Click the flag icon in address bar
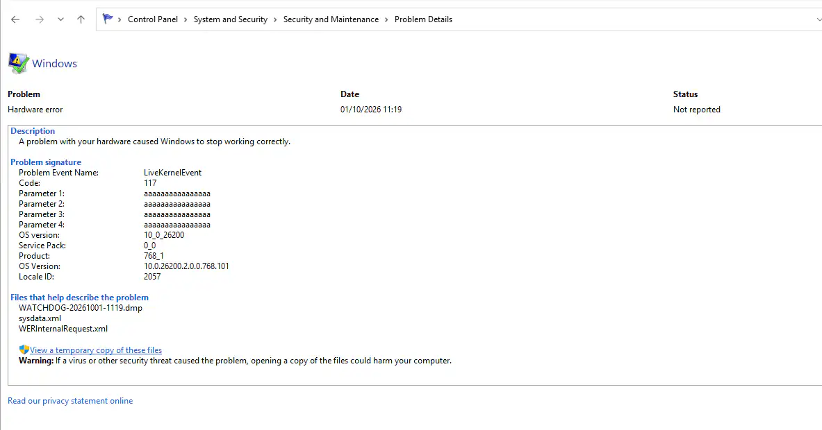The width and height of the screenshot is (822, 430). (108, 19)
